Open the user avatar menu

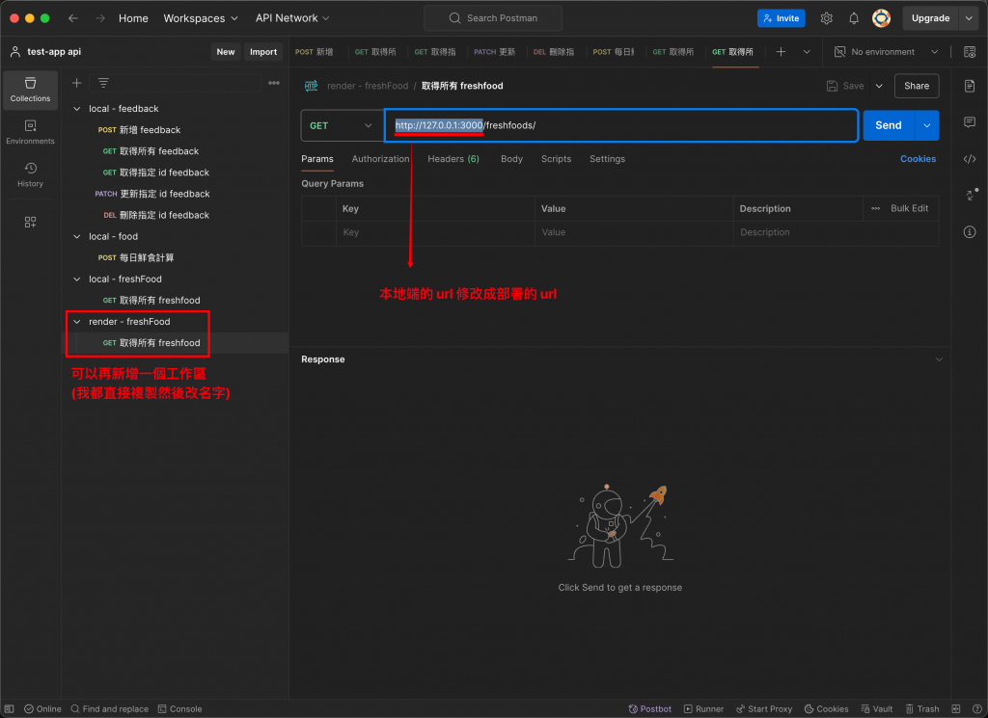(x=881, y=18)
